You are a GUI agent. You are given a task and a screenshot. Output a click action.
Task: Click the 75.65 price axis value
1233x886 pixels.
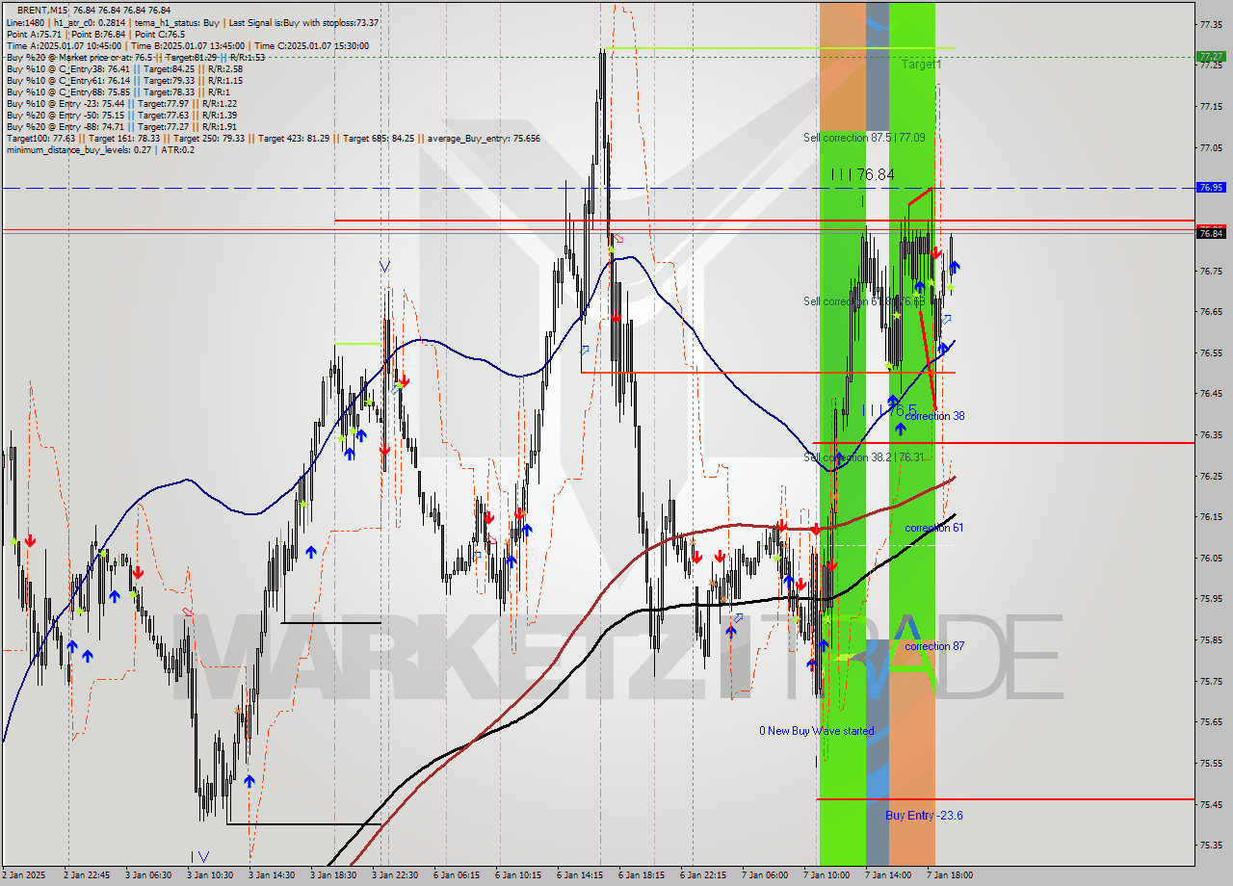tap(1211, 721)
